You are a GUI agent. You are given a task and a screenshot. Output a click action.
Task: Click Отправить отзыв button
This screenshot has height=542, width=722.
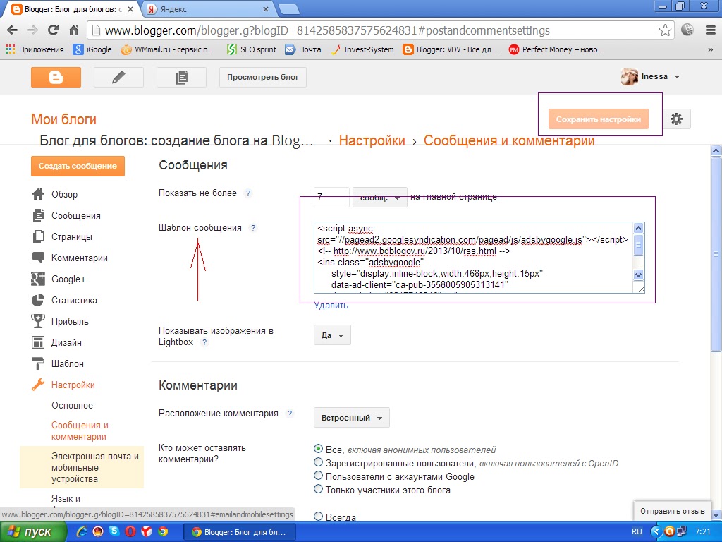[672, 511]
